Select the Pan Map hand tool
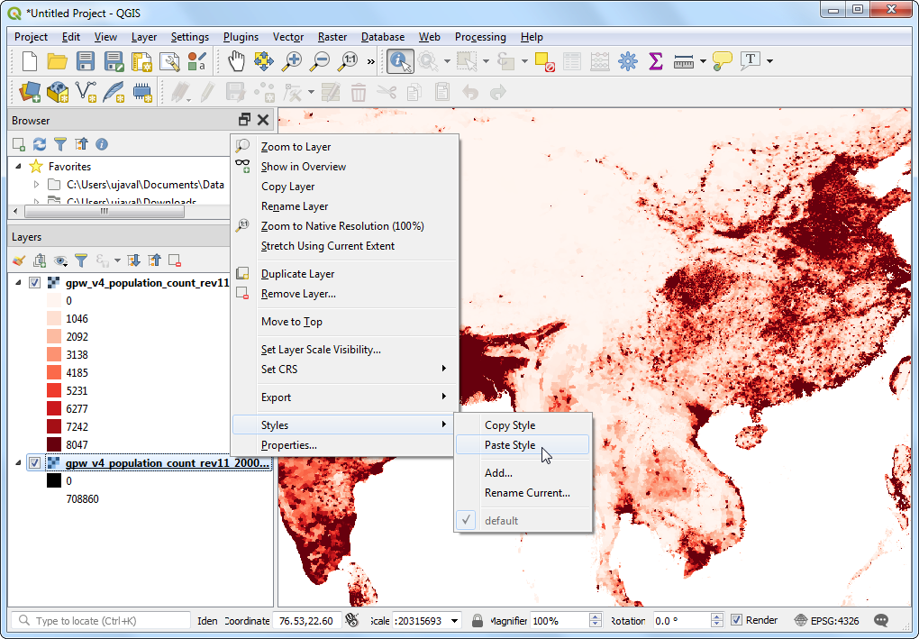 236,61
